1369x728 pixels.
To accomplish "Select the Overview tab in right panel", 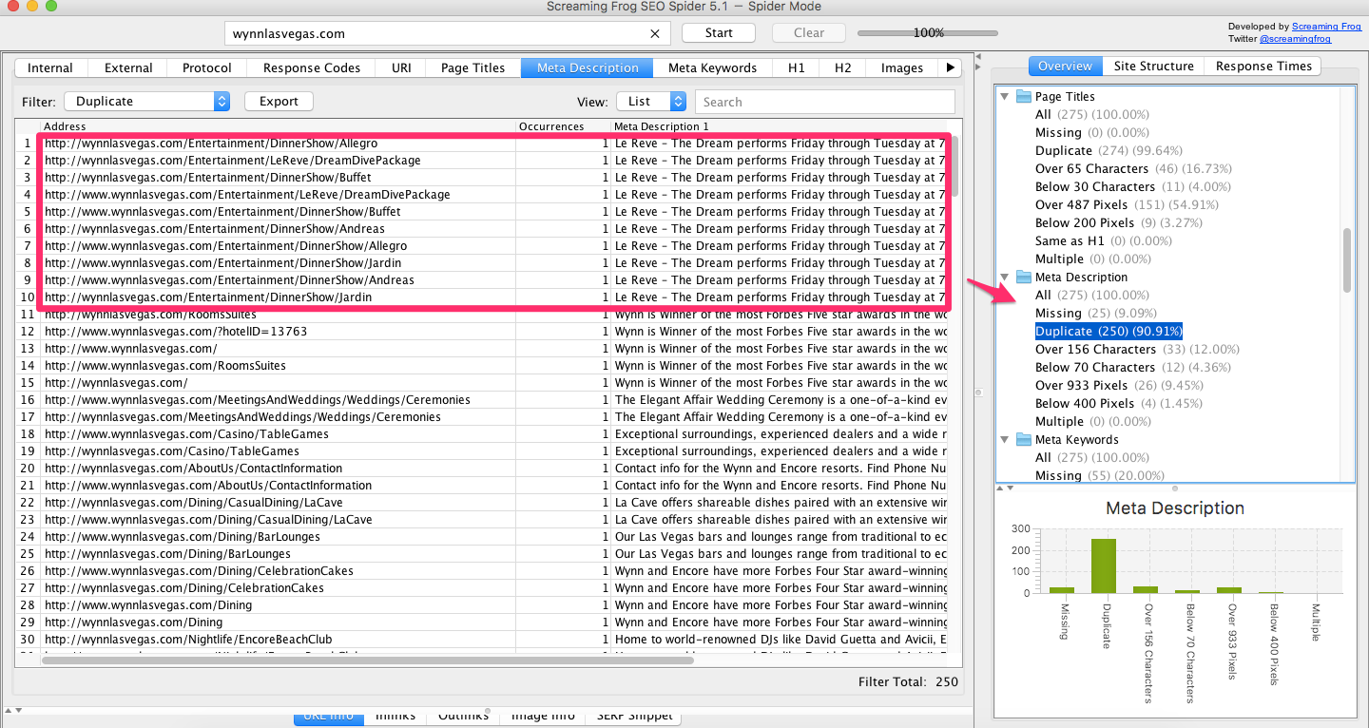I will click(1065, 66).
